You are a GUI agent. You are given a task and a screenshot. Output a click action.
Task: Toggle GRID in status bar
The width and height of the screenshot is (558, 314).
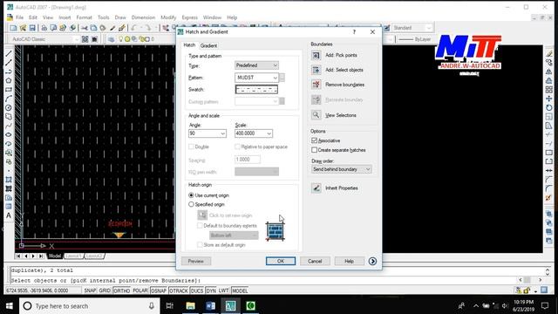tap(105, 290)
